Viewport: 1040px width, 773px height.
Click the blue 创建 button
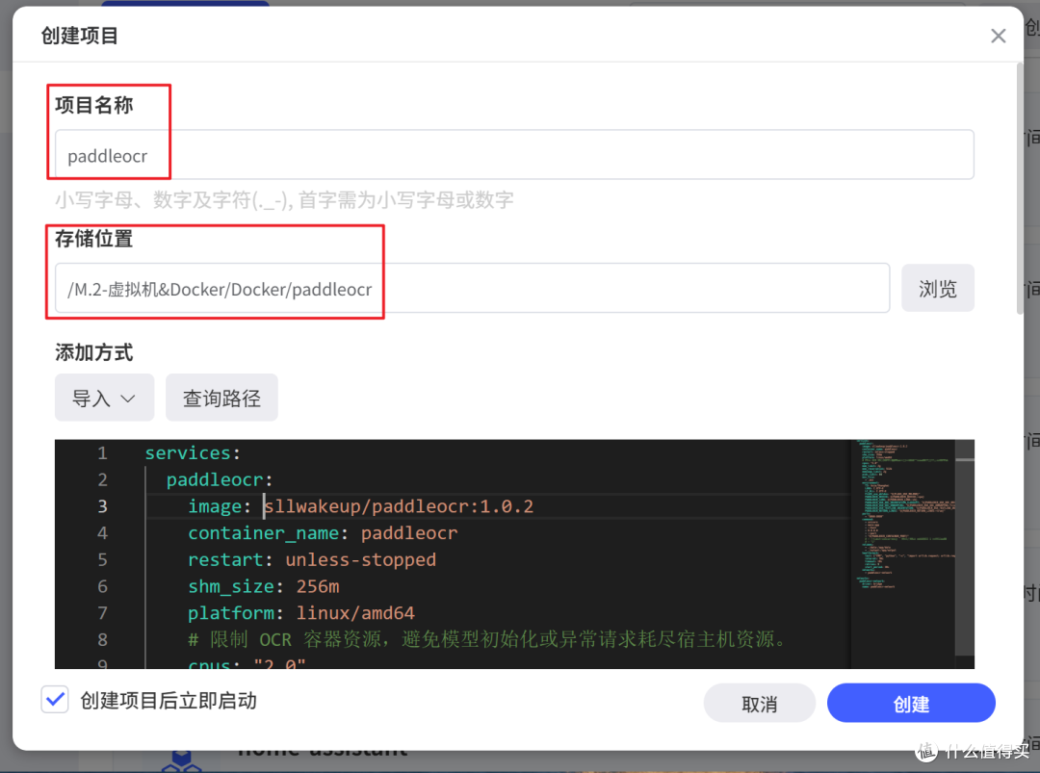coord(911,704)
